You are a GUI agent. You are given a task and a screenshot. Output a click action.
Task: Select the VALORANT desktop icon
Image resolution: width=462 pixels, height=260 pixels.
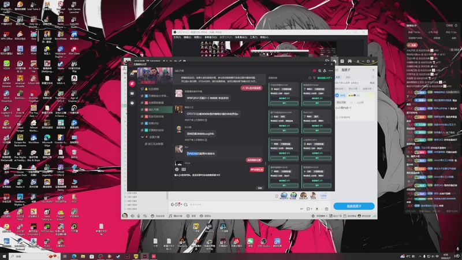47,198
